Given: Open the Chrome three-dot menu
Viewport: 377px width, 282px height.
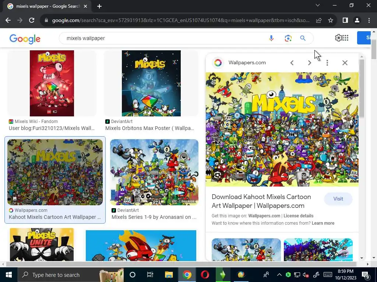Looking at the screenshot, I should (369, 21).
